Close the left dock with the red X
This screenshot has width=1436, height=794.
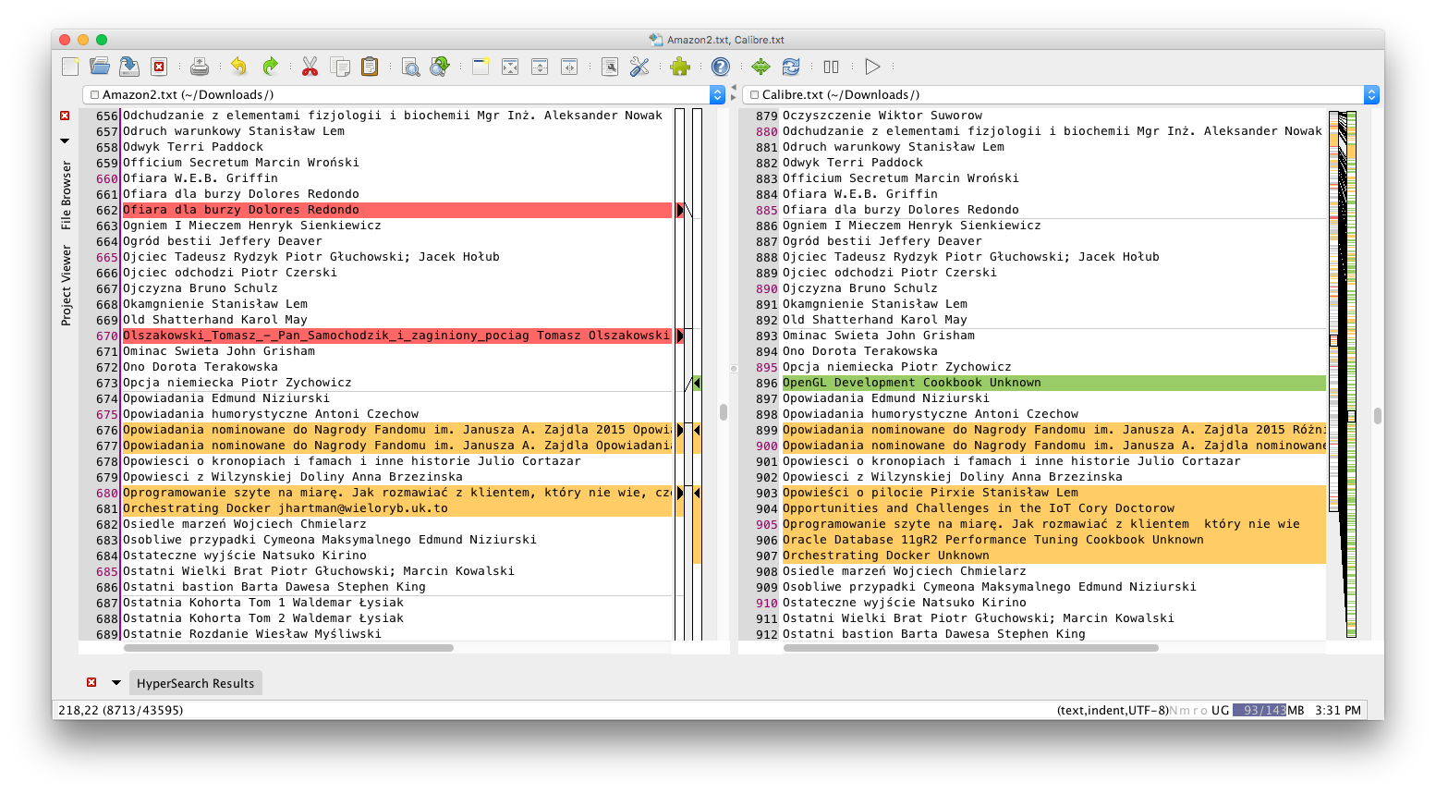coord(65,116)
